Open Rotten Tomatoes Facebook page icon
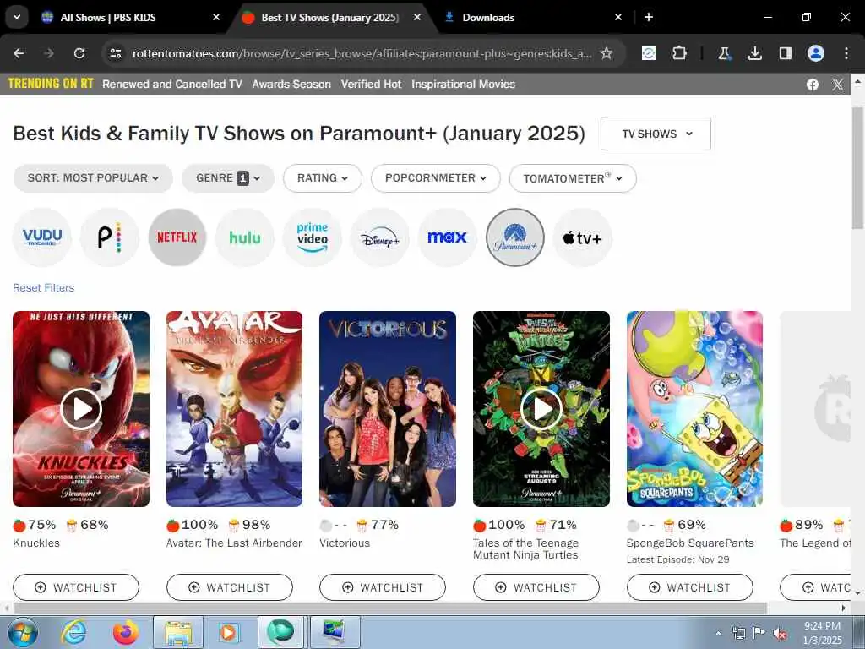Screen dimensions: 865x649 pos(813,85)
